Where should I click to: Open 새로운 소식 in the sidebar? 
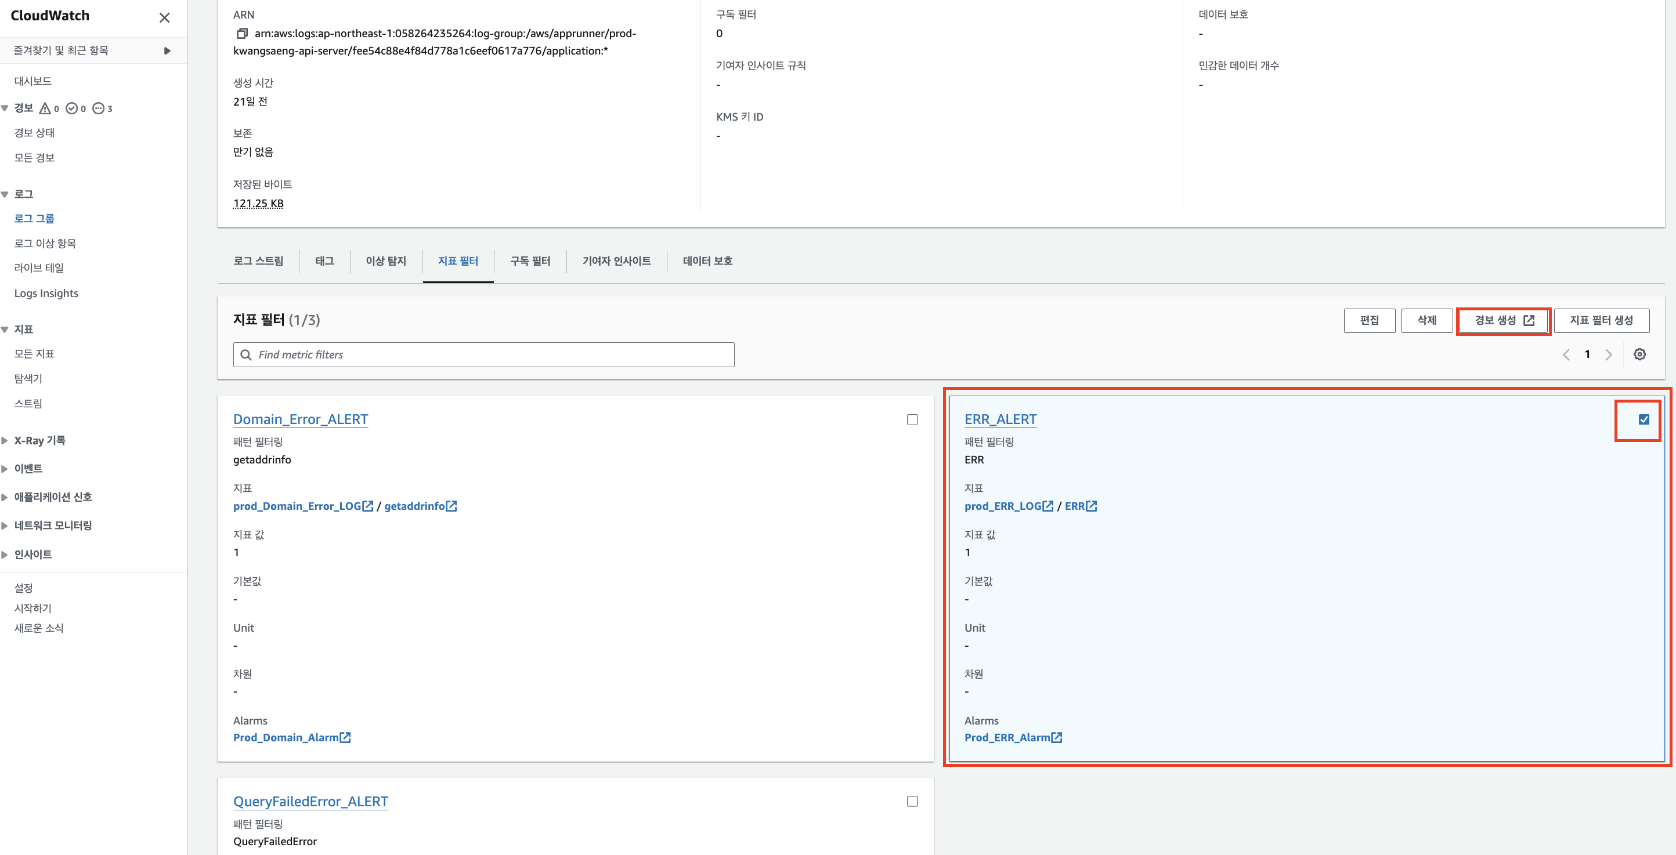39,628
